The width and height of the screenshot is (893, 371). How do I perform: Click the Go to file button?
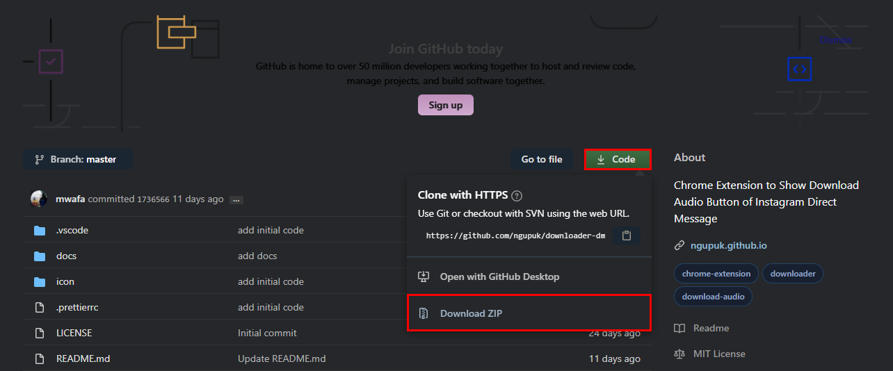tap(542, 159)
